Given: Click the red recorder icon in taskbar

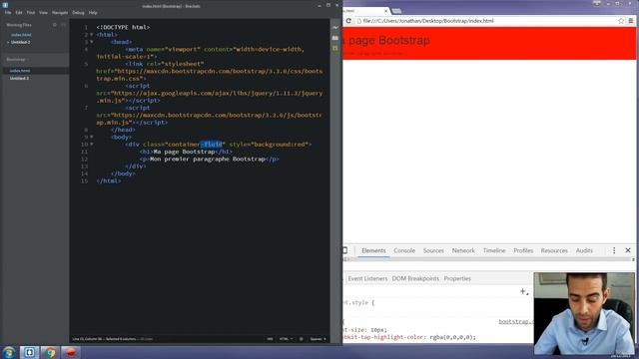Looking at the screenshot, I should click(x=71, y=352).
